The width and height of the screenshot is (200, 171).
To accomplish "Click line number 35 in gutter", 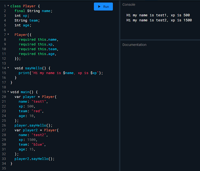I will coord(4,168).
